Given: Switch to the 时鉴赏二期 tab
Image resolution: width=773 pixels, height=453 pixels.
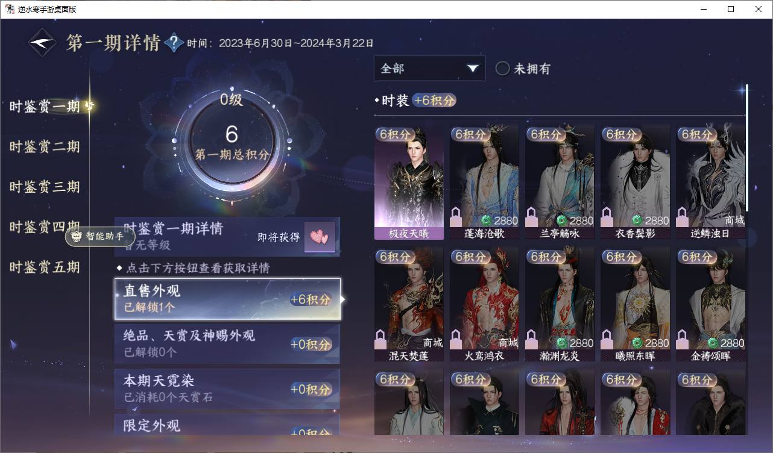Looking at the screenshot, I should [x=45, y=147].
